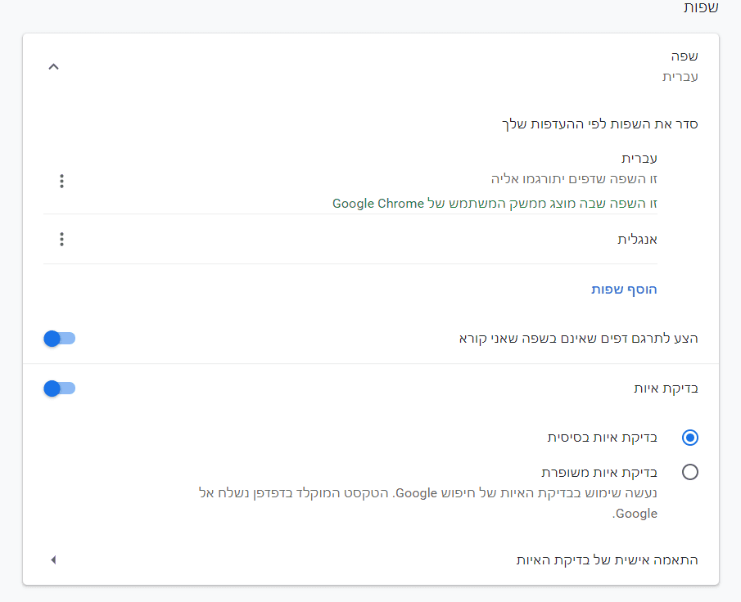Disable the בדיקת איות toggle switch
Screen dimensions: 741x602
pyautogui.click(x=59, y=389)
